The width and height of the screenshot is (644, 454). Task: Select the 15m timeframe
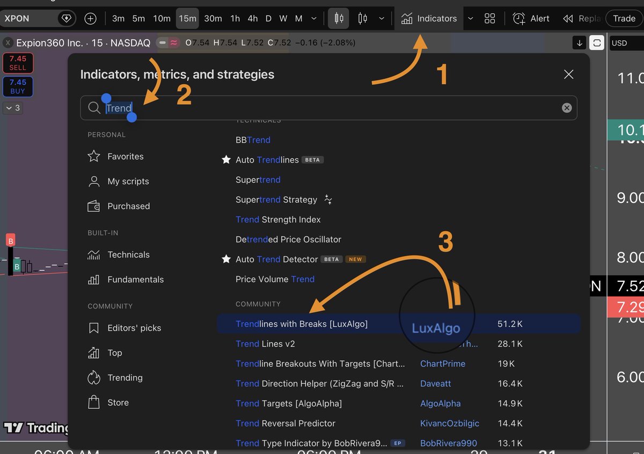click(187, 18)
